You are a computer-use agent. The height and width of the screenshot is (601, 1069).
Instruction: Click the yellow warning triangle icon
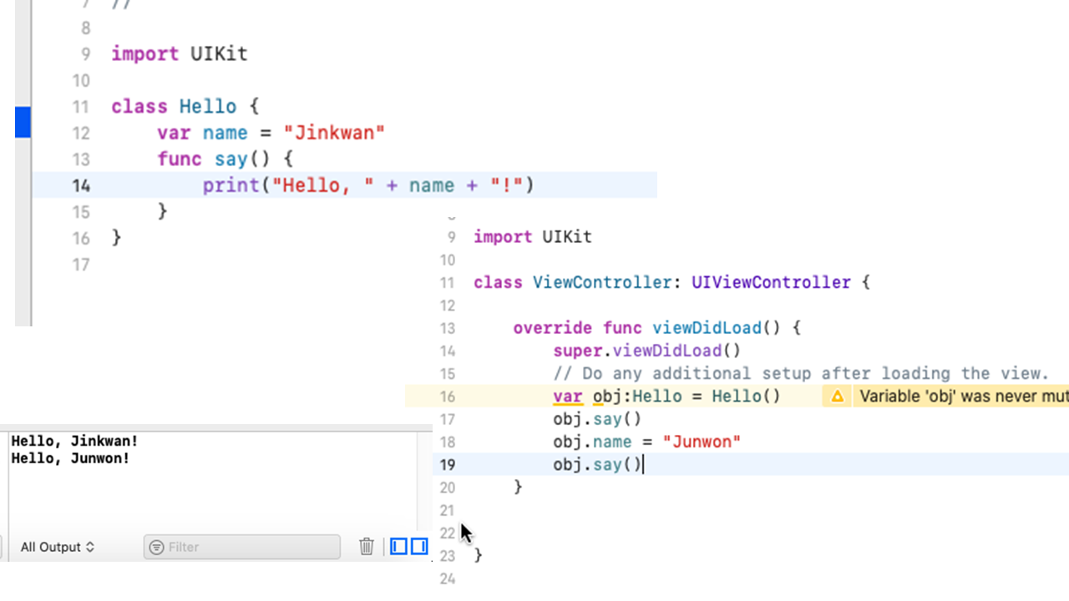coord(837,396)
